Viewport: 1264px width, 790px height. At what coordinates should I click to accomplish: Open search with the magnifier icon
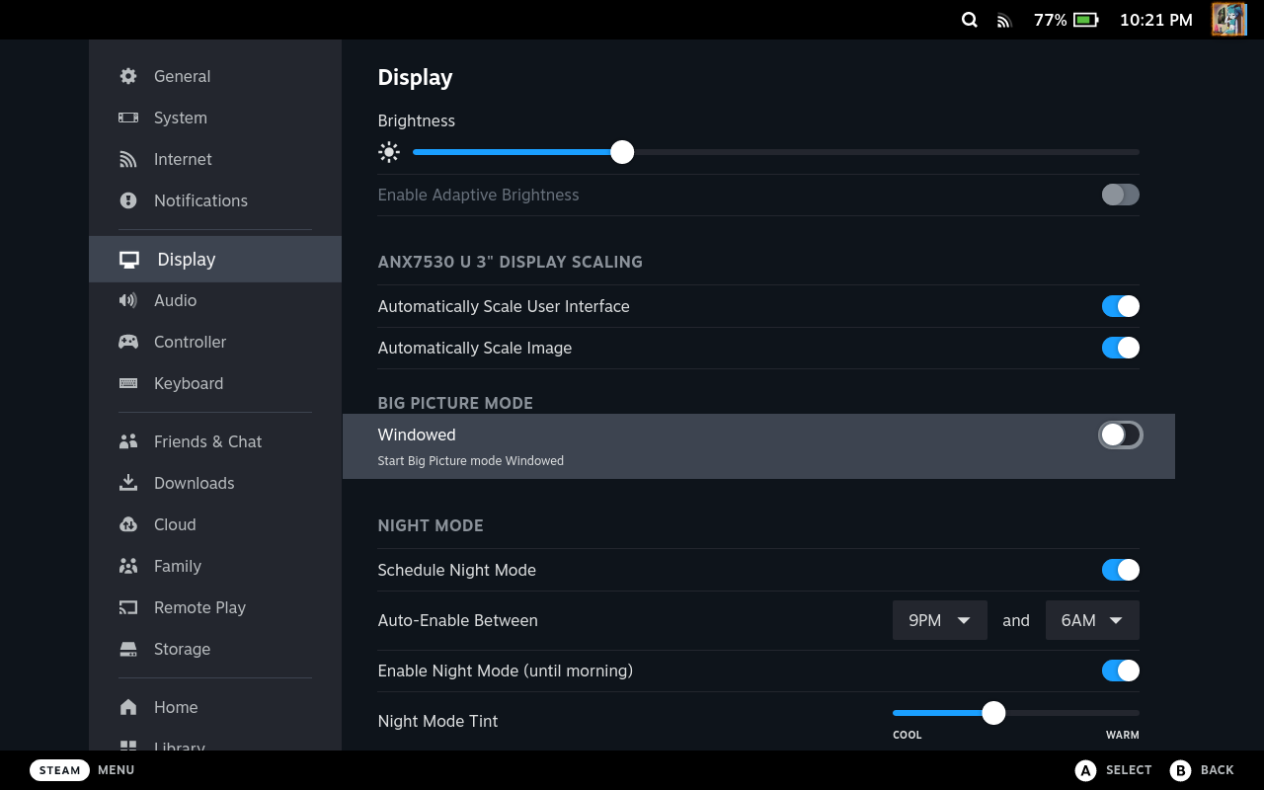click(970, 20)
